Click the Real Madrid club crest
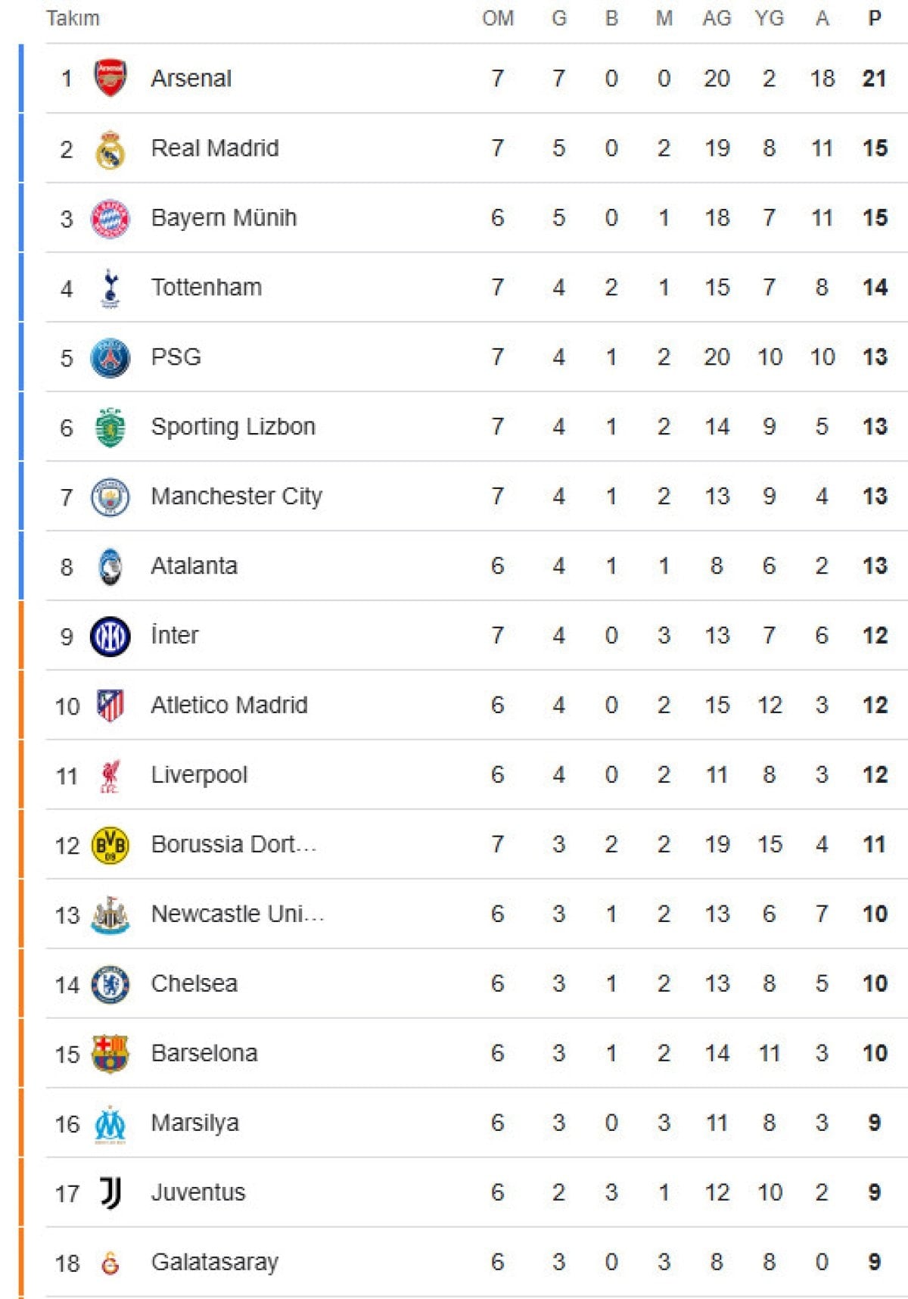908x1299 pixels. [x=110, y=148]
